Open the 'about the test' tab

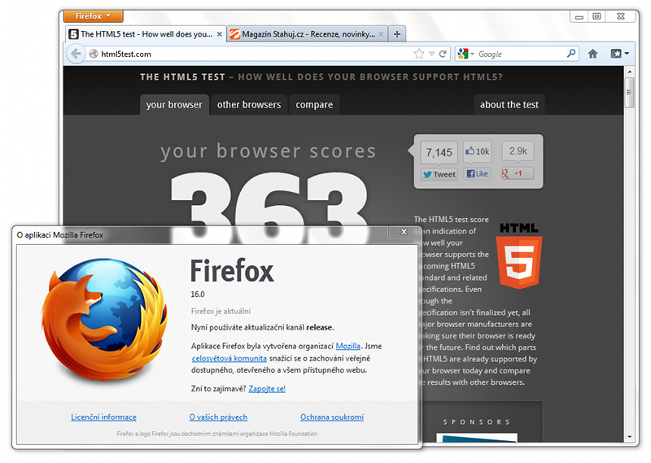[x=509, y=105]
